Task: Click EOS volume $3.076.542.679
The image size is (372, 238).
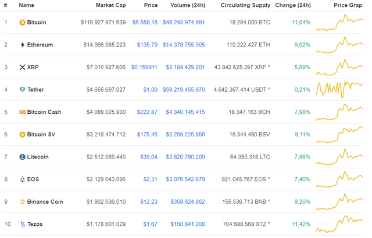Action: [x=185, y=179]
